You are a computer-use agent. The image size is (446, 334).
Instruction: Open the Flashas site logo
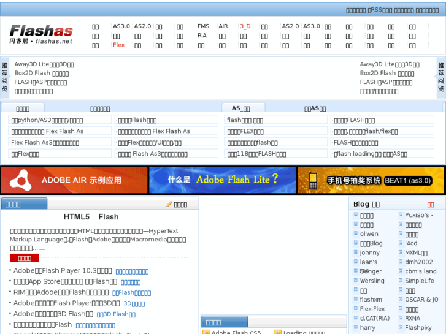(x=41, y=34)
